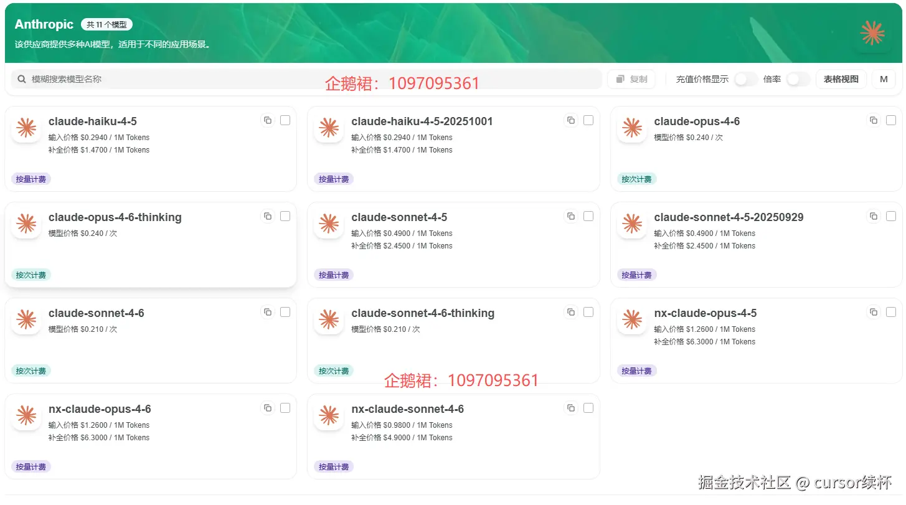Screen dimensions: 906x505
Task: Copy the nx-claude-sonnet-4-6 model name
Action: (571, 408)
